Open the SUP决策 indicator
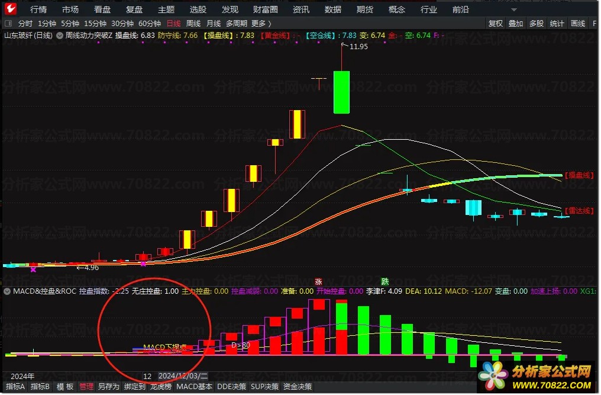The width and height of the screenshot is (601, 395). coord(264,387)
